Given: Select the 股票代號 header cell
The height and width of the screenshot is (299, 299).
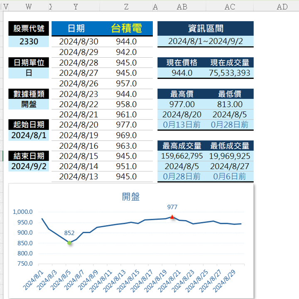Looking at the screenshot, I should point(29,29).
